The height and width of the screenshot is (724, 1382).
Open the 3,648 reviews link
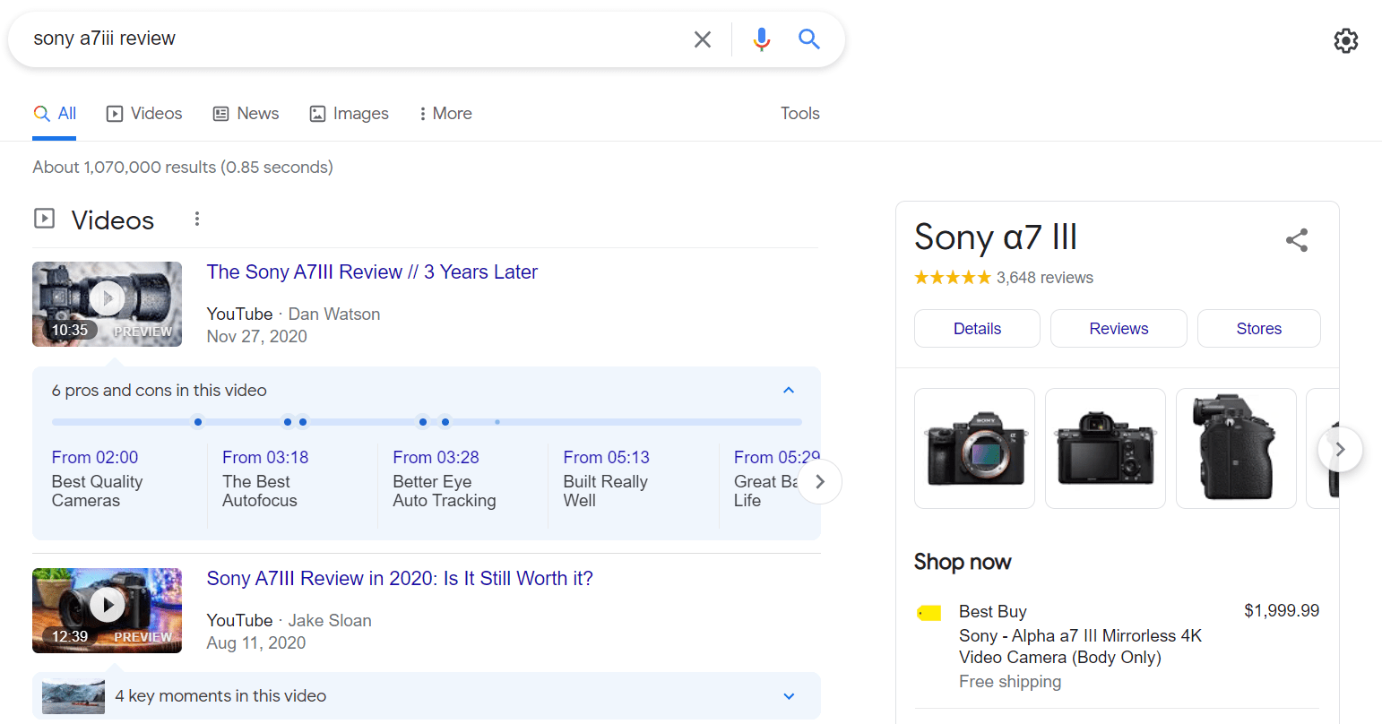[x=1045, y=278]
